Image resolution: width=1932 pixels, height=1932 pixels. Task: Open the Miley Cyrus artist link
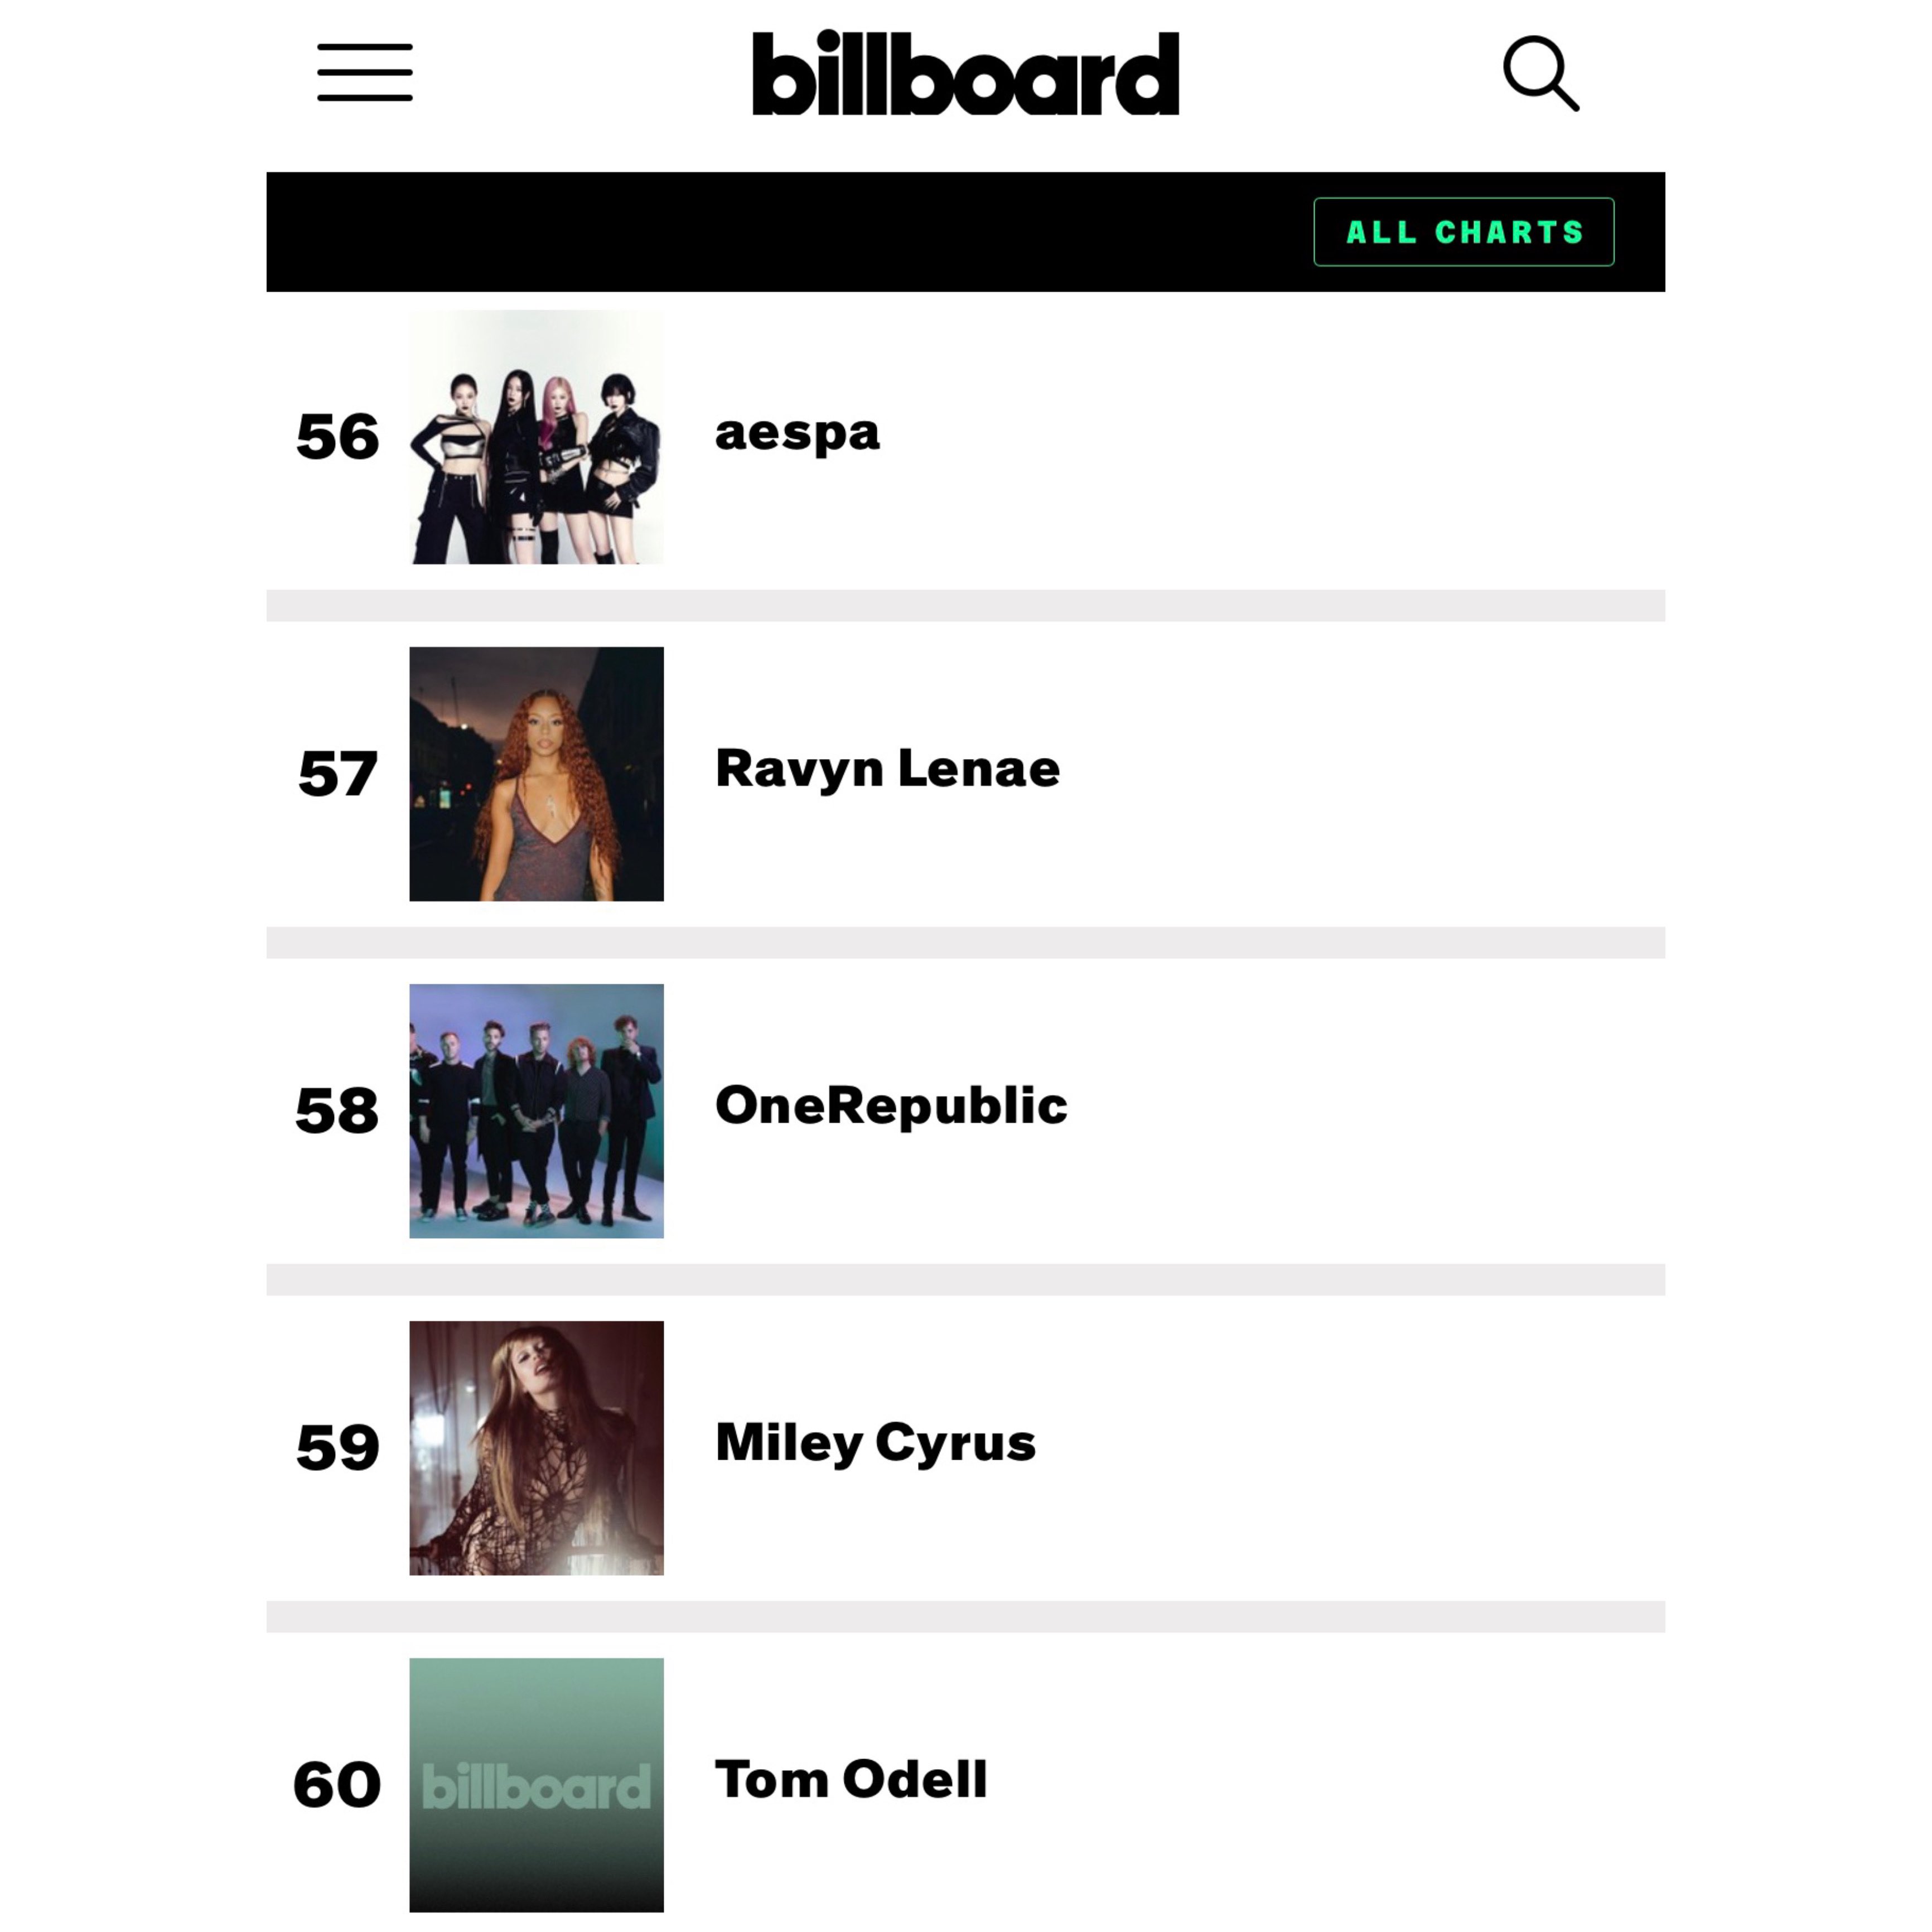(875, 1442)
